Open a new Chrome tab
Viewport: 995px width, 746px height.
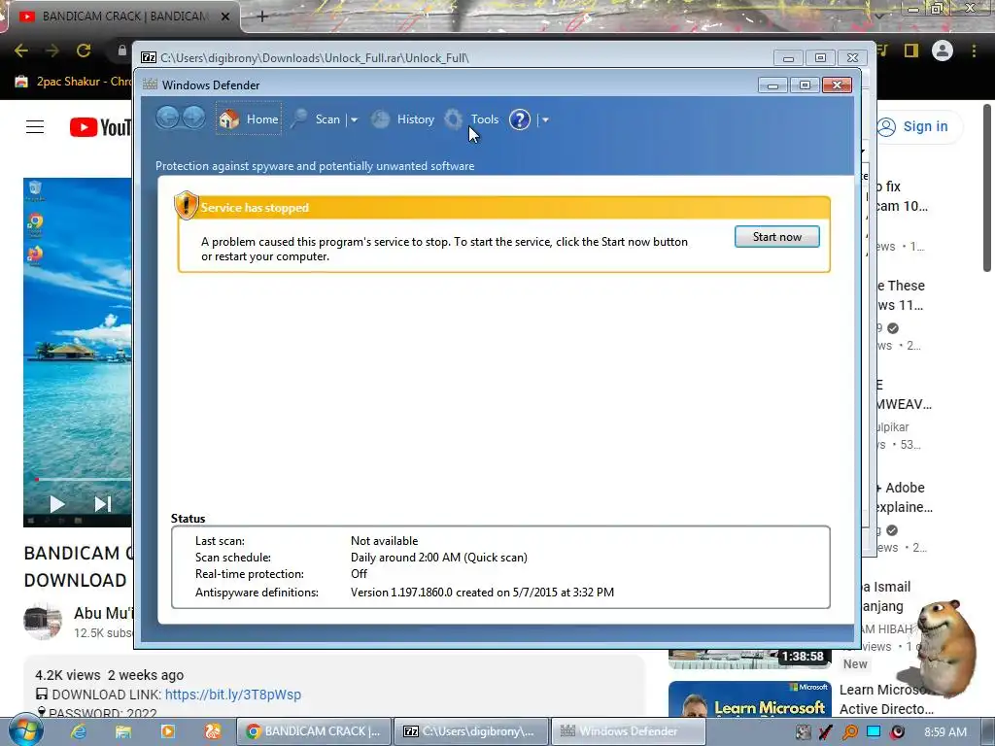tap(262, 17)
